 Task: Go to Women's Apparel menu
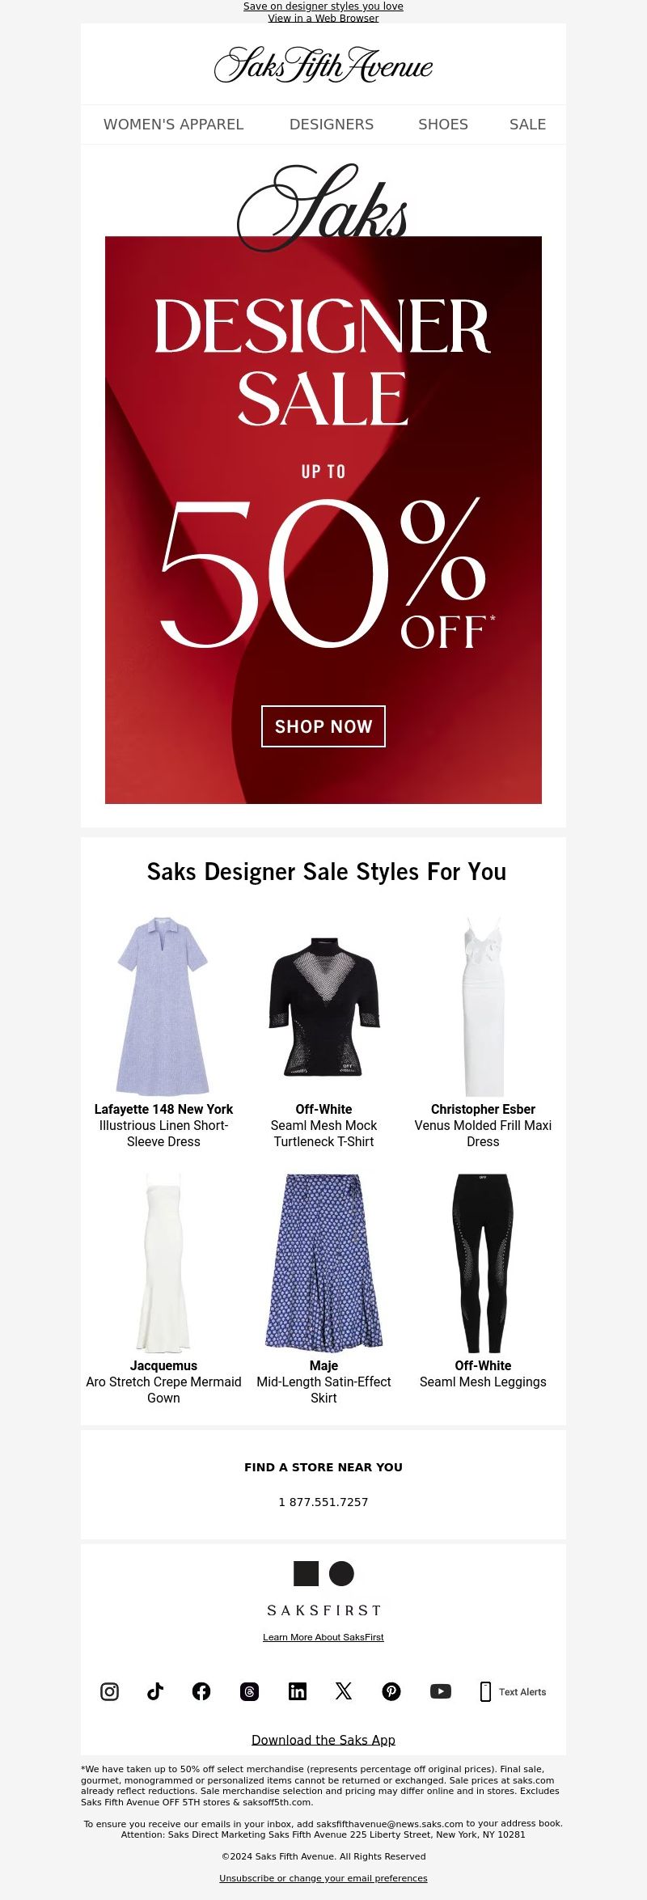pyautogui.click(x=173, y=125)
